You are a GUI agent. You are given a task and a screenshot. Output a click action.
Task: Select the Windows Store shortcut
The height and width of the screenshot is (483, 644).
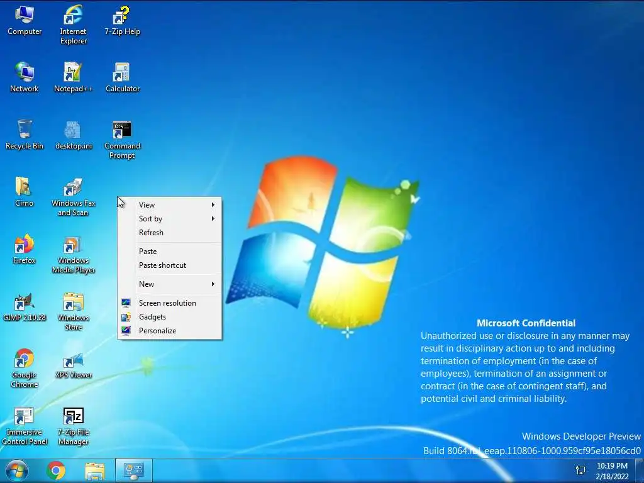73,311
